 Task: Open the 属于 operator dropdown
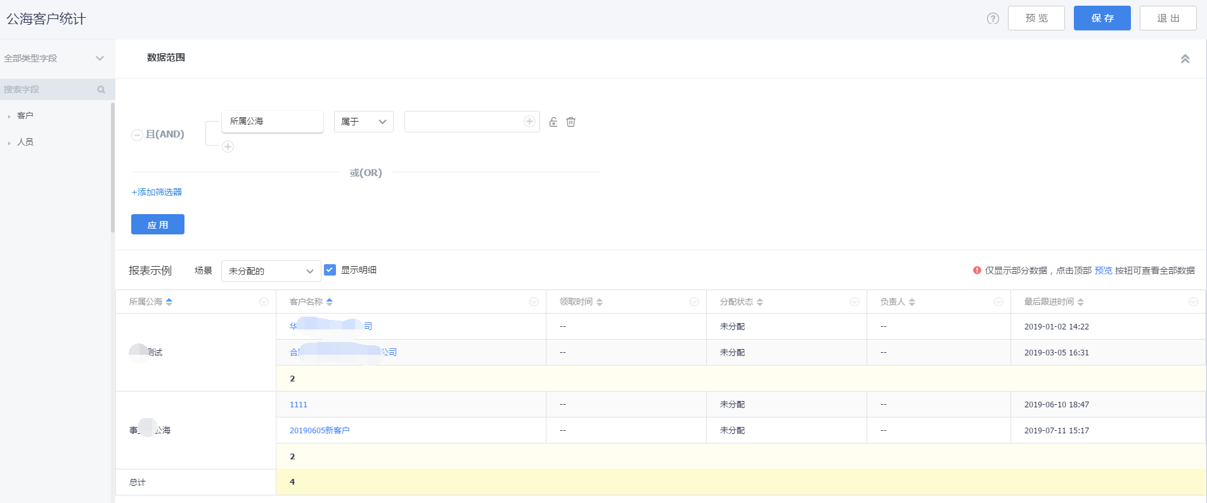tap(364, 122)
